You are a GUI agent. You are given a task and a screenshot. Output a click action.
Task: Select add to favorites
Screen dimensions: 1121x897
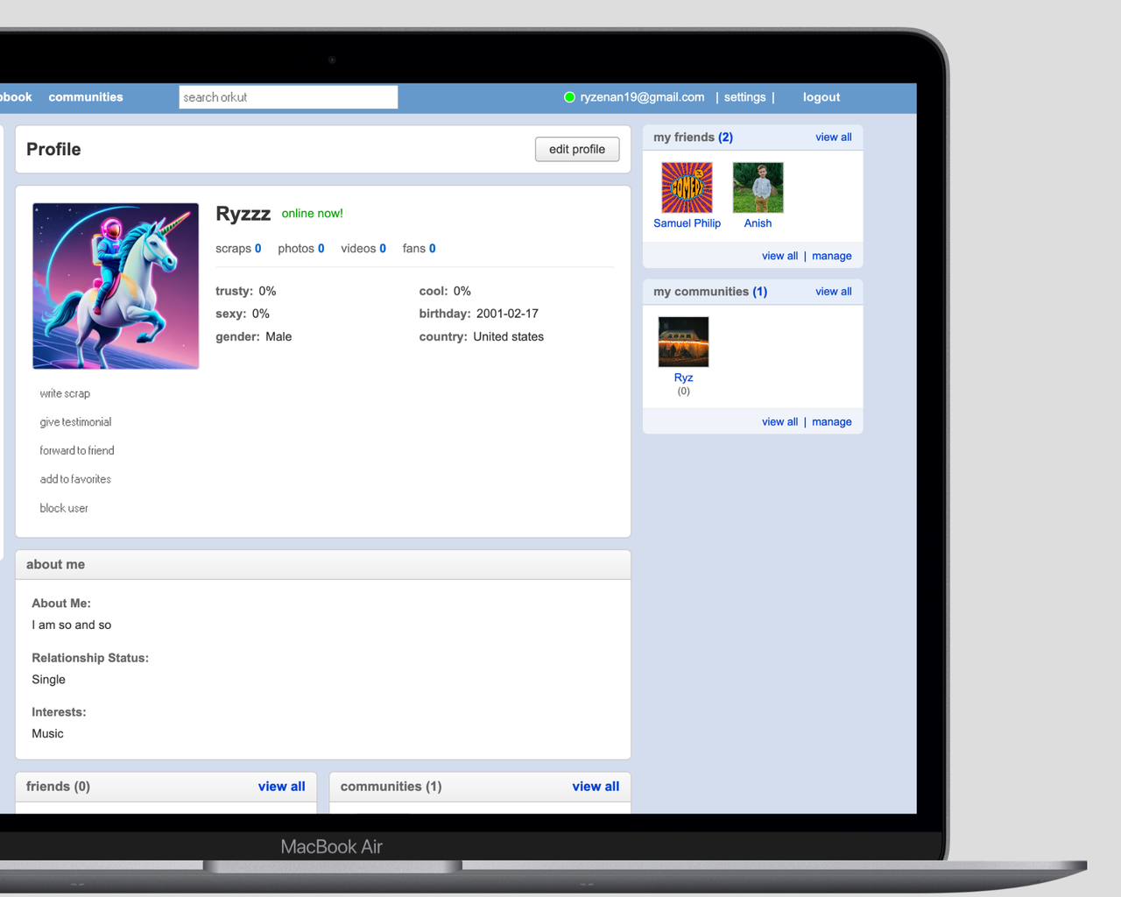point(75,479)
